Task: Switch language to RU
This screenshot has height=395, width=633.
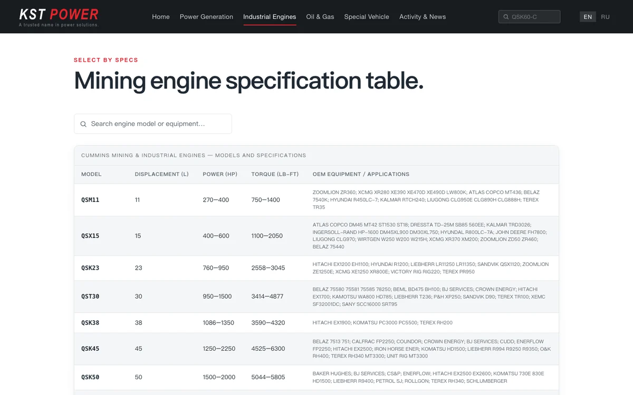Action: pyautogui.click(x=605, y=17)
